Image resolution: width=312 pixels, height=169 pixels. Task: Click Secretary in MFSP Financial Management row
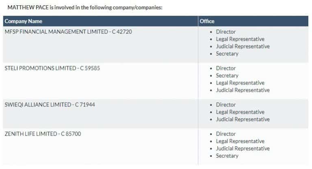coord(227,54)
